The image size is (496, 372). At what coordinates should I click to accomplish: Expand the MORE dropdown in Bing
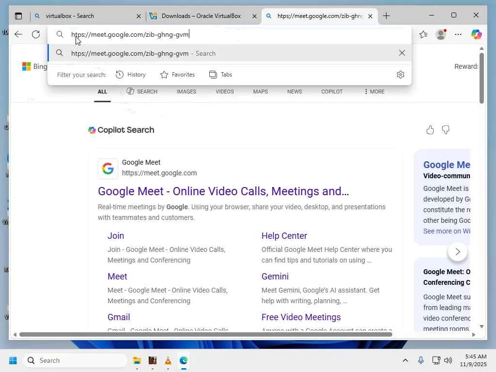(x=374, y=92)
